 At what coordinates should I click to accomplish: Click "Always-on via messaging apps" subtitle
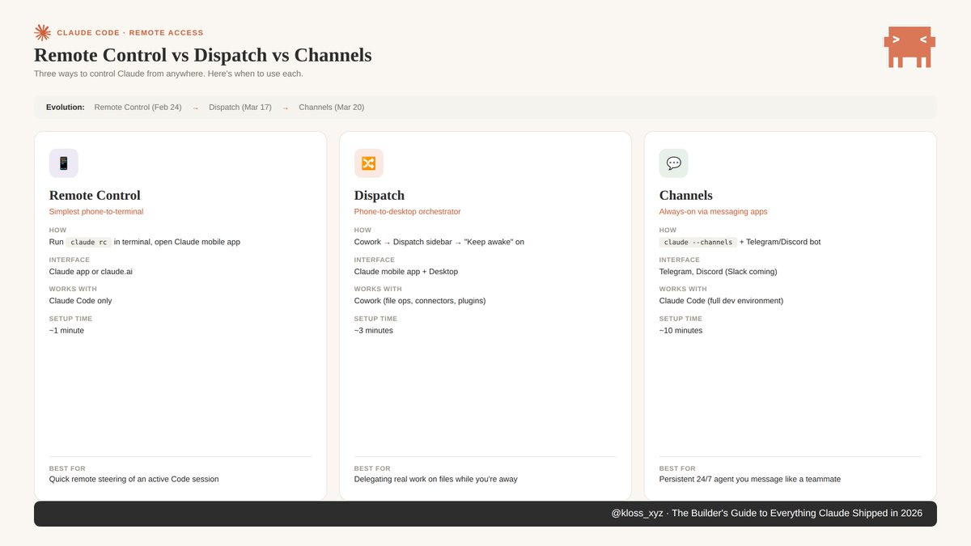pyautogui.click(x=713, y=212)
